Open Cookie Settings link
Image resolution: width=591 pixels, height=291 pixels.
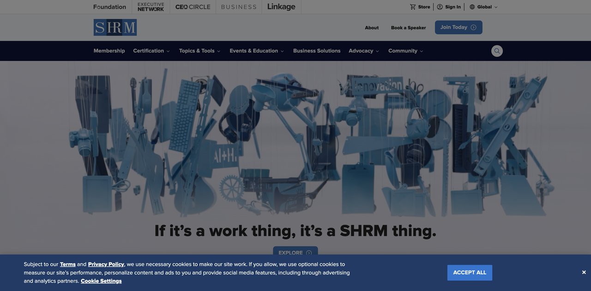[x=101, y=281]
